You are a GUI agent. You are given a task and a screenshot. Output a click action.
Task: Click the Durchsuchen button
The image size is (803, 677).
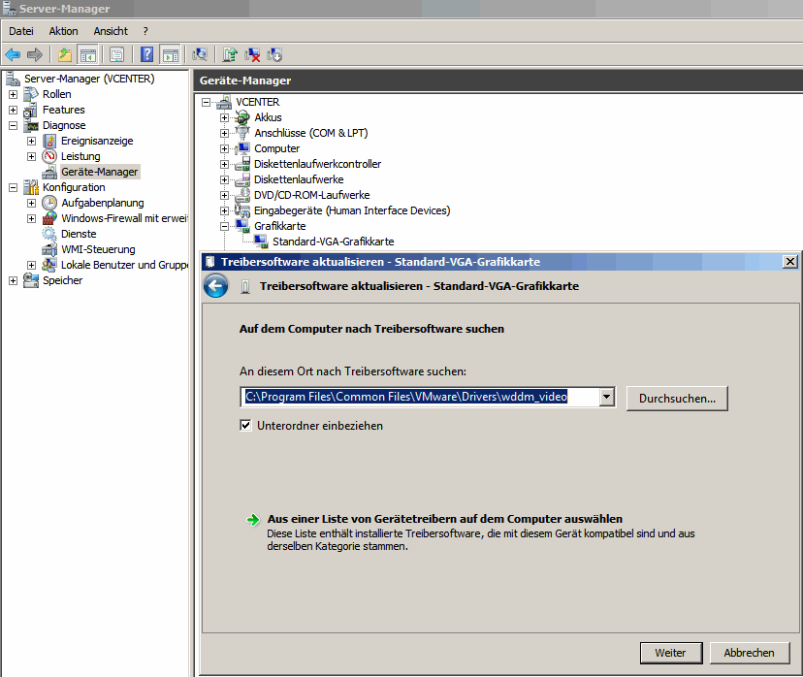(x=677, y=398)
